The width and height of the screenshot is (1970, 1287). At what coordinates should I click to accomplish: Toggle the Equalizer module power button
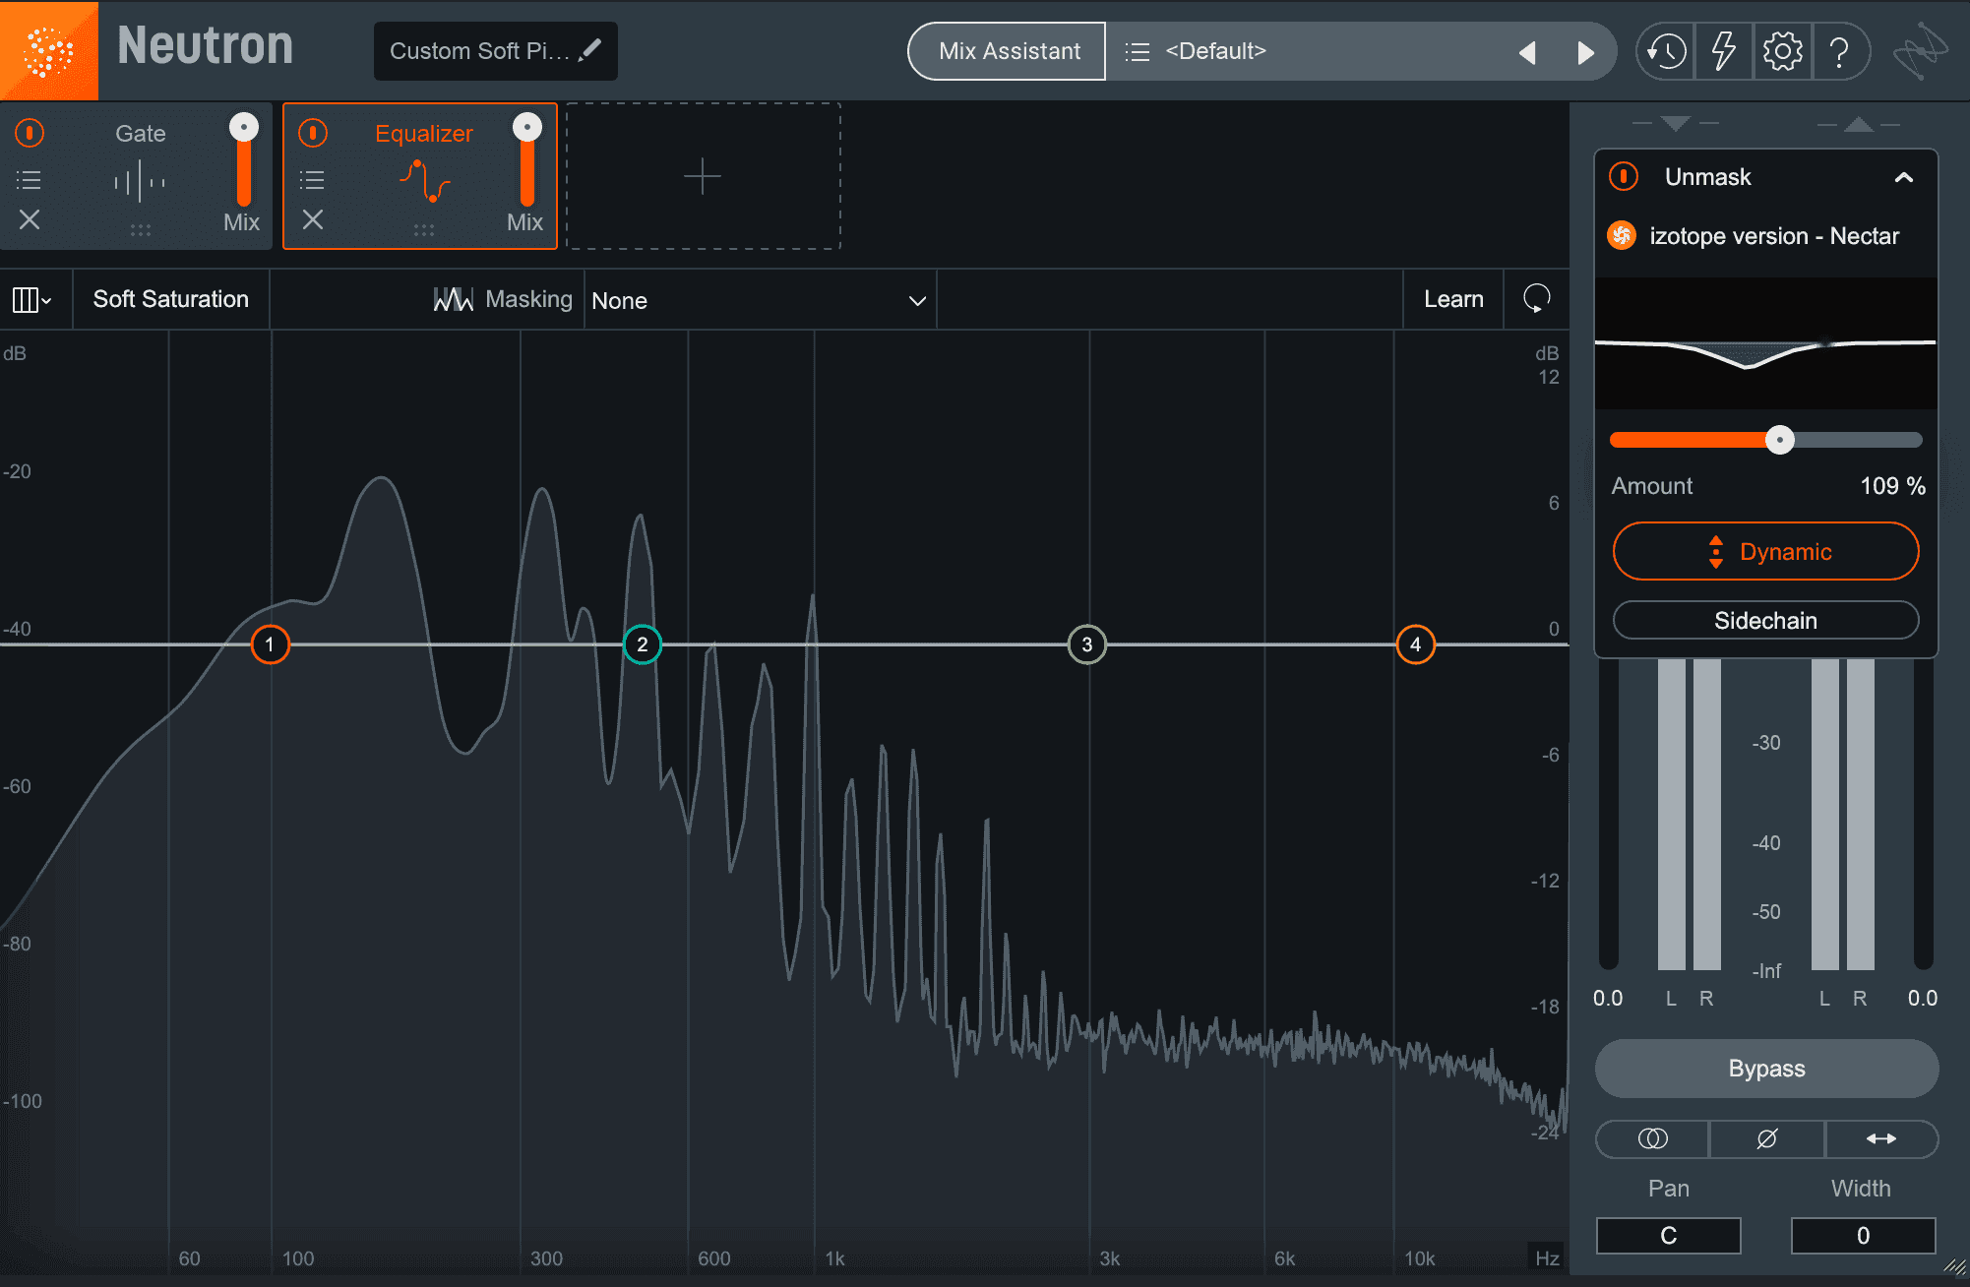coord(313,133)
